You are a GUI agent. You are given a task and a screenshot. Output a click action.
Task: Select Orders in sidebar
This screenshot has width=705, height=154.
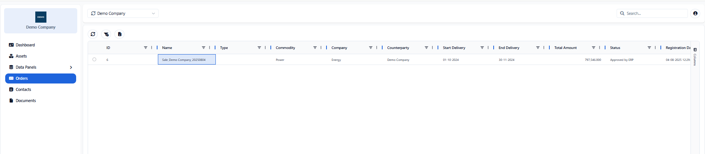coord(40,78)
